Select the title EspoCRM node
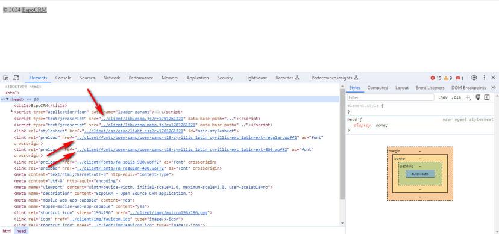The width and height of the screenshot is (499, 234). pos(40,106)
